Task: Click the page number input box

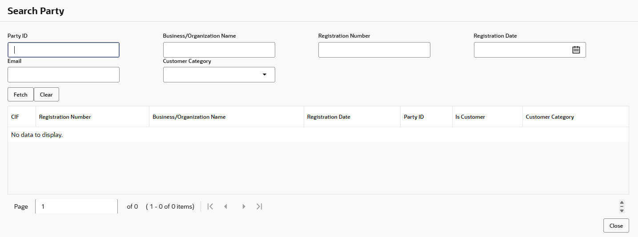Action: 76,206
